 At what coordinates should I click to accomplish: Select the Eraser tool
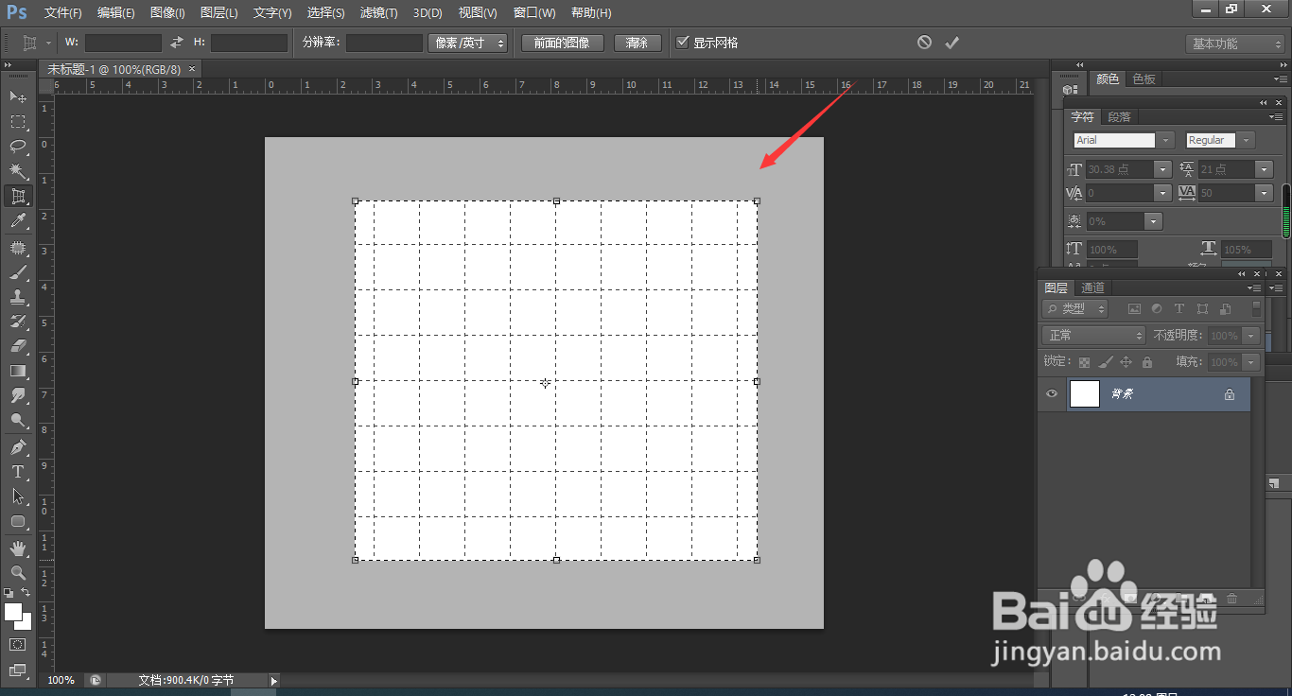(18, 346)
